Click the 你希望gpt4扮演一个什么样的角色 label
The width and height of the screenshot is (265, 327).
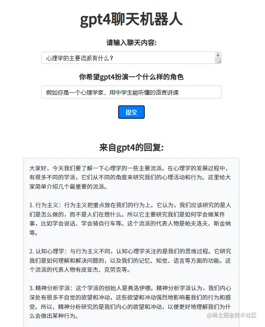point(131,77)
